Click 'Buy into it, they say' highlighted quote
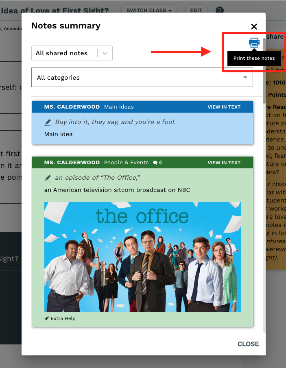This screenshot has width=286, height=368. tap(115, 122)
